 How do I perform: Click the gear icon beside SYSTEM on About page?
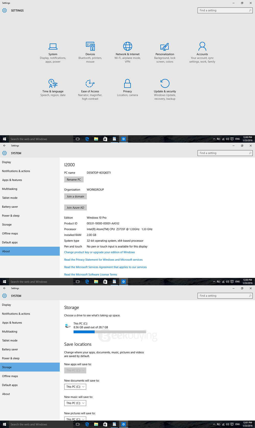[4, 153]
